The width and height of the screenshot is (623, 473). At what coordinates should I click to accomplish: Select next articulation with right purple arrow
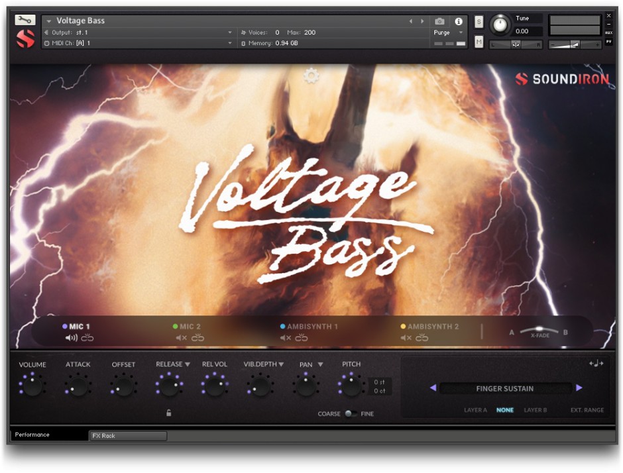point(579,388)
